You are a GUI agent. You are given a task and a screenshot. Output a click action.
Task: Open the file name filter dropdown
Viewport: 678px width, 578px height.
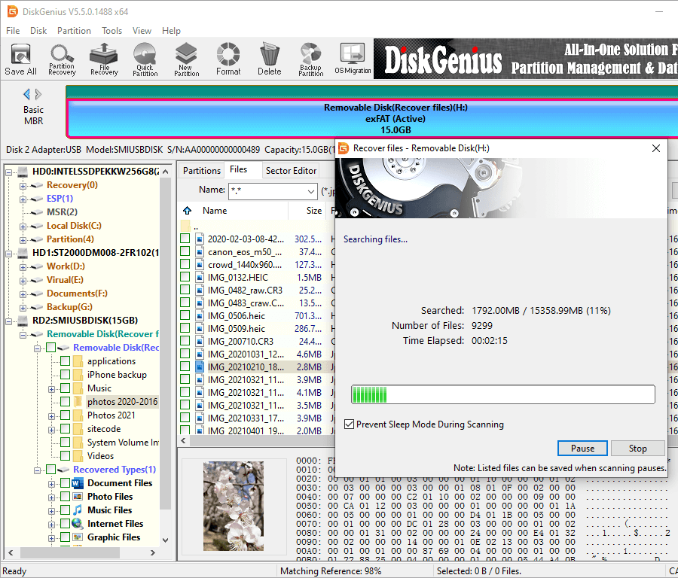click(310, 191)
